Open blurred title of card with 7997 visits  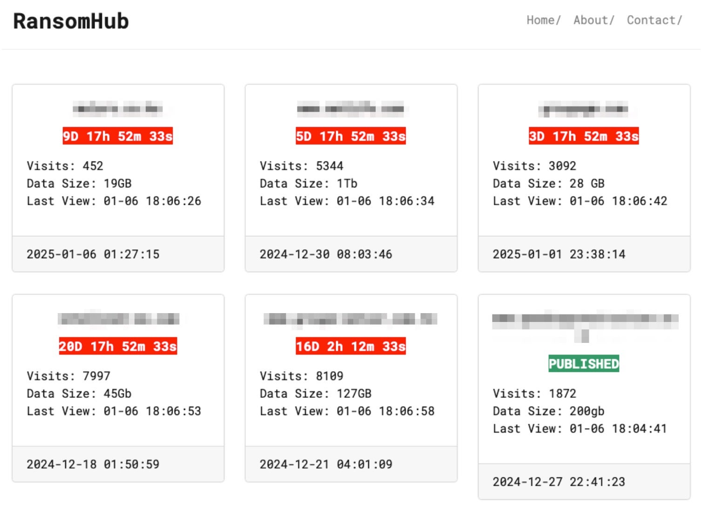(118, 319)
